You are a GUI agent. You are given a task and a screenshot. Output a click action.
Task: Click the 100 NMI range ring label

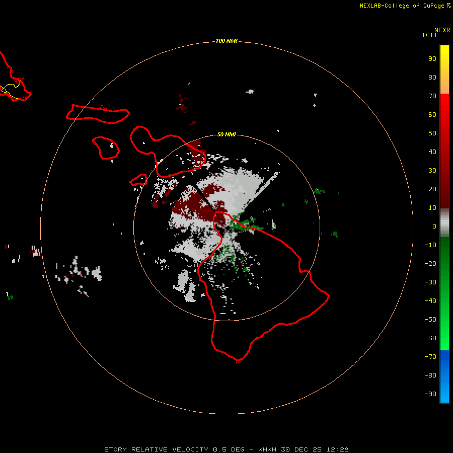226,41
